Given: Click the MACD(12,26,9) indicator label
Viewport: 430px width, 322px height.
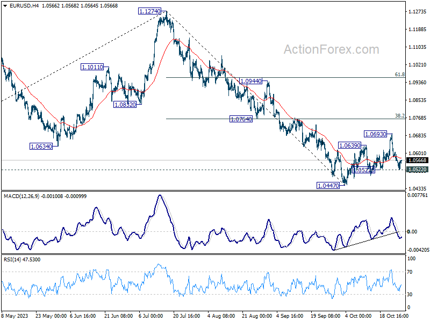Looking at the screenshot, I should 21,196.
